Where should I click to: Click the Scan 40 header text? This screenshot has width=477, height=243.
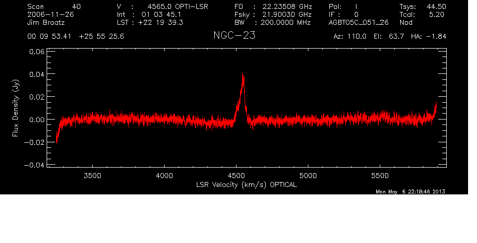(55, 7)
